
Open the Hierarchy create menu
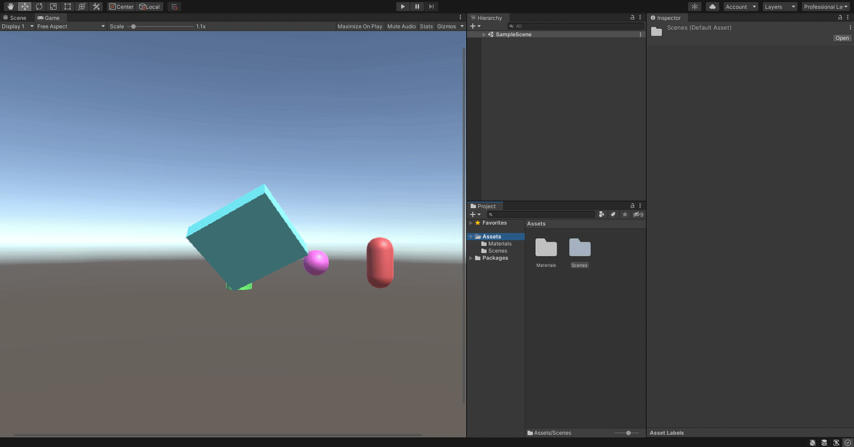(x=474, y=26)
